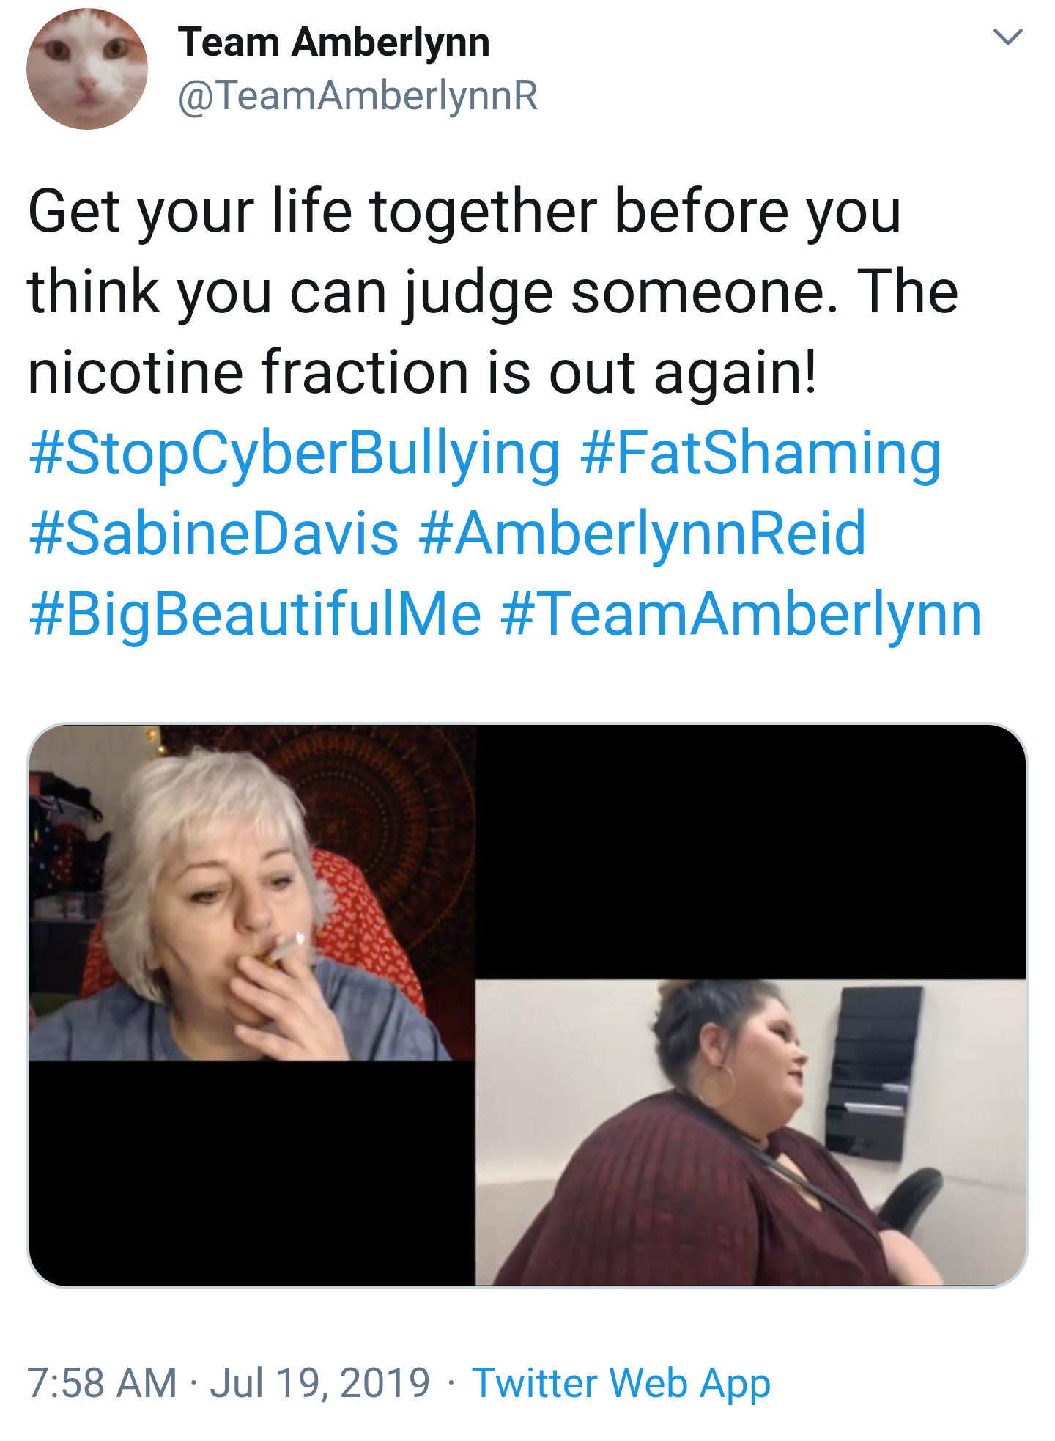
Task: Open the cat profile avatar
Action: (x=87, y=69)
